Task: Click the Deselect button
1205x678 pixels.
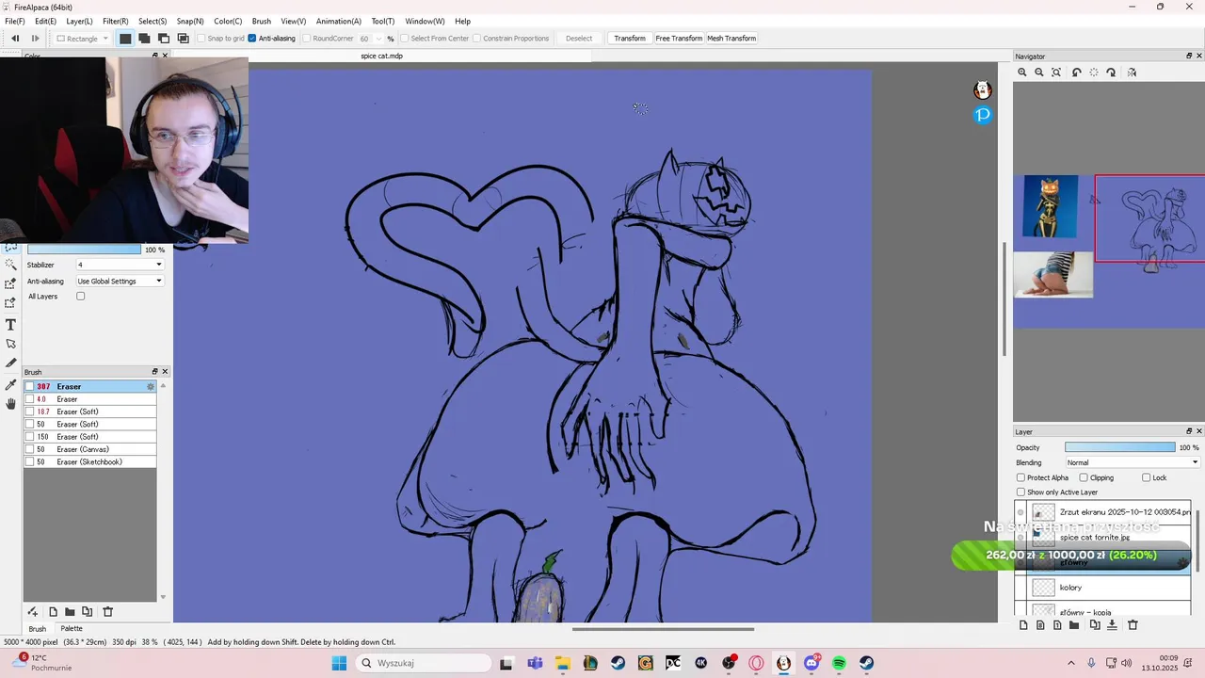Action: pyautogui.click(x=579, y=39)
